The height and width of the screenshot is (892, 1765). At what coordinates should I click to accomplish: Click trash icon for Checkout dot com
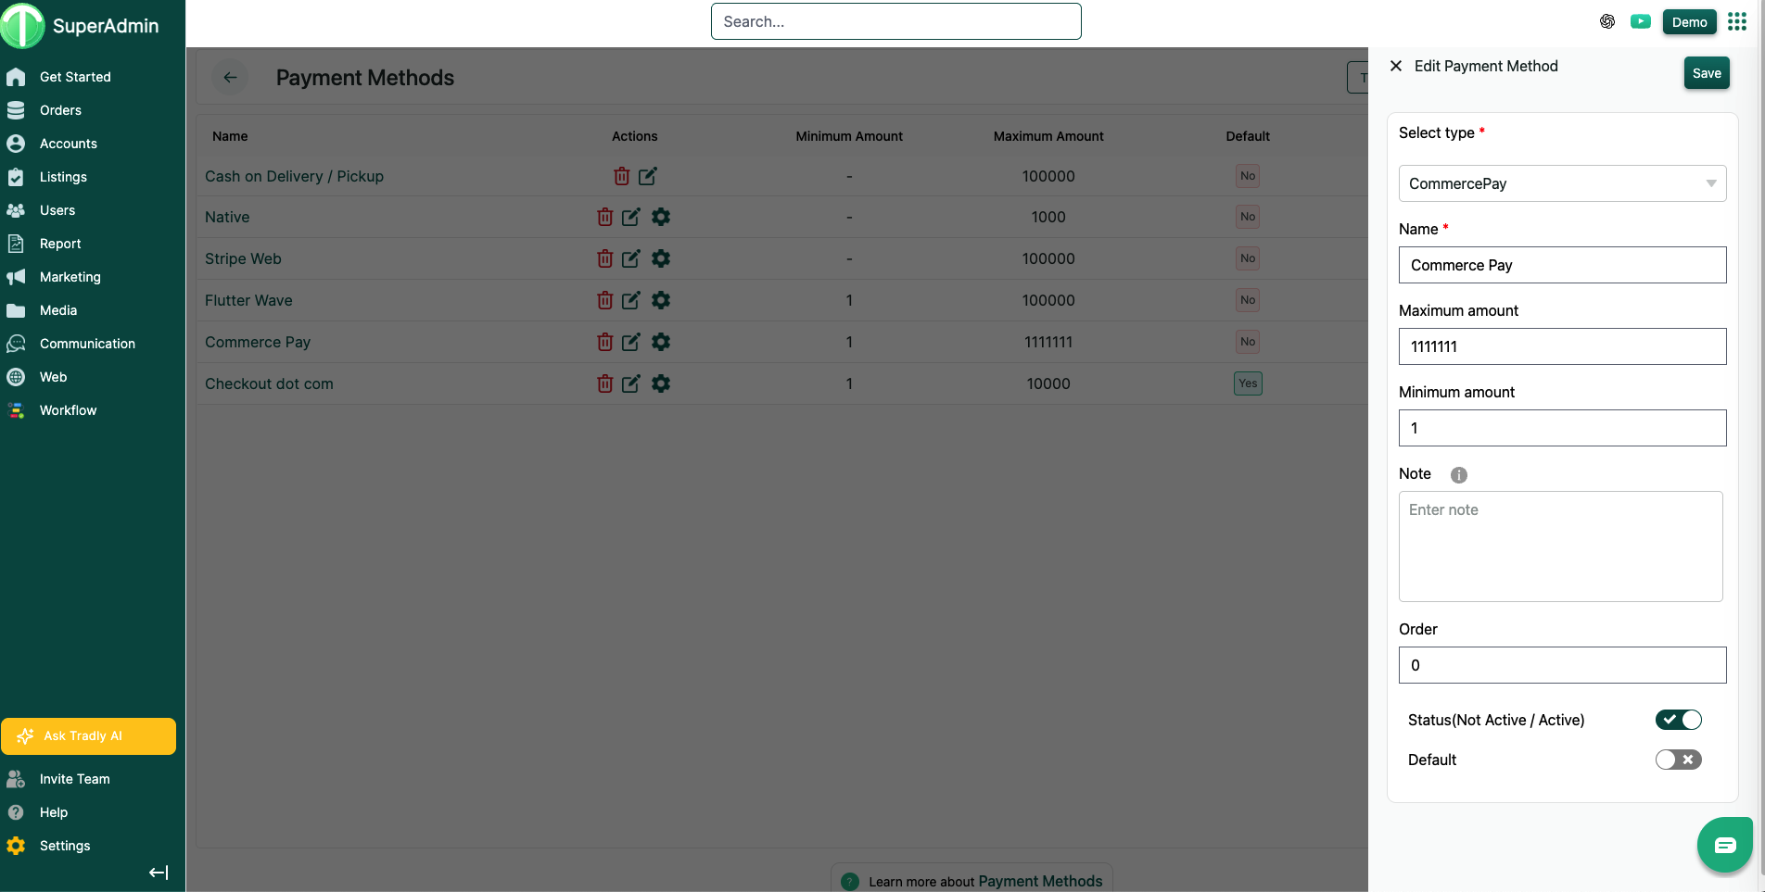point(604,383)
